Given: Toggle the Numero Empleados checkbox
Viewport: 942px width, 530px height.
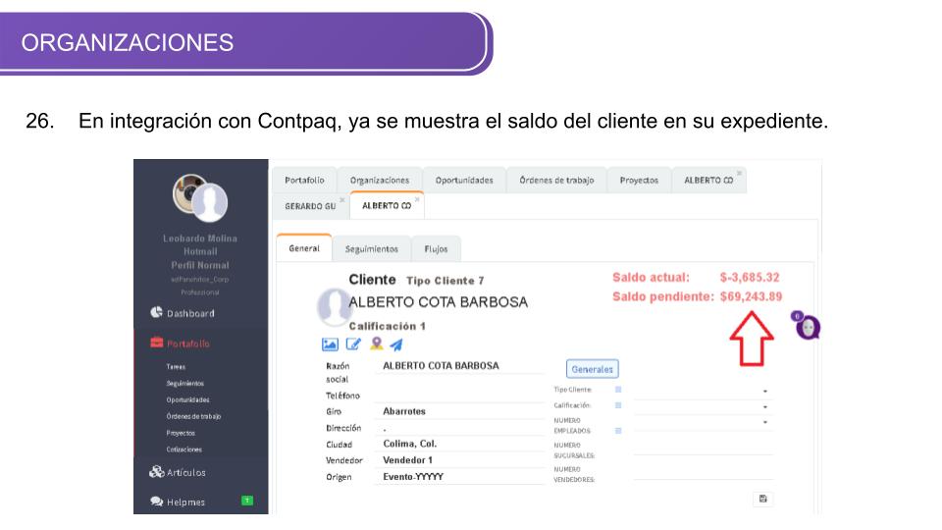Looking at the screenshot, I should [618, 430].
